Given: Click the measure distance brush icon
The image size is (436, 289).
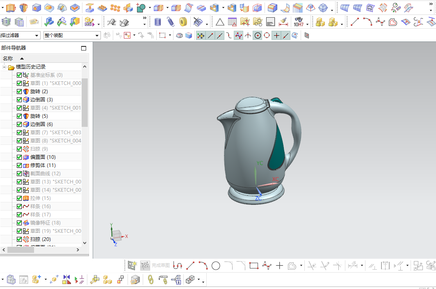Looking at the screenshot, I should 283,22.
